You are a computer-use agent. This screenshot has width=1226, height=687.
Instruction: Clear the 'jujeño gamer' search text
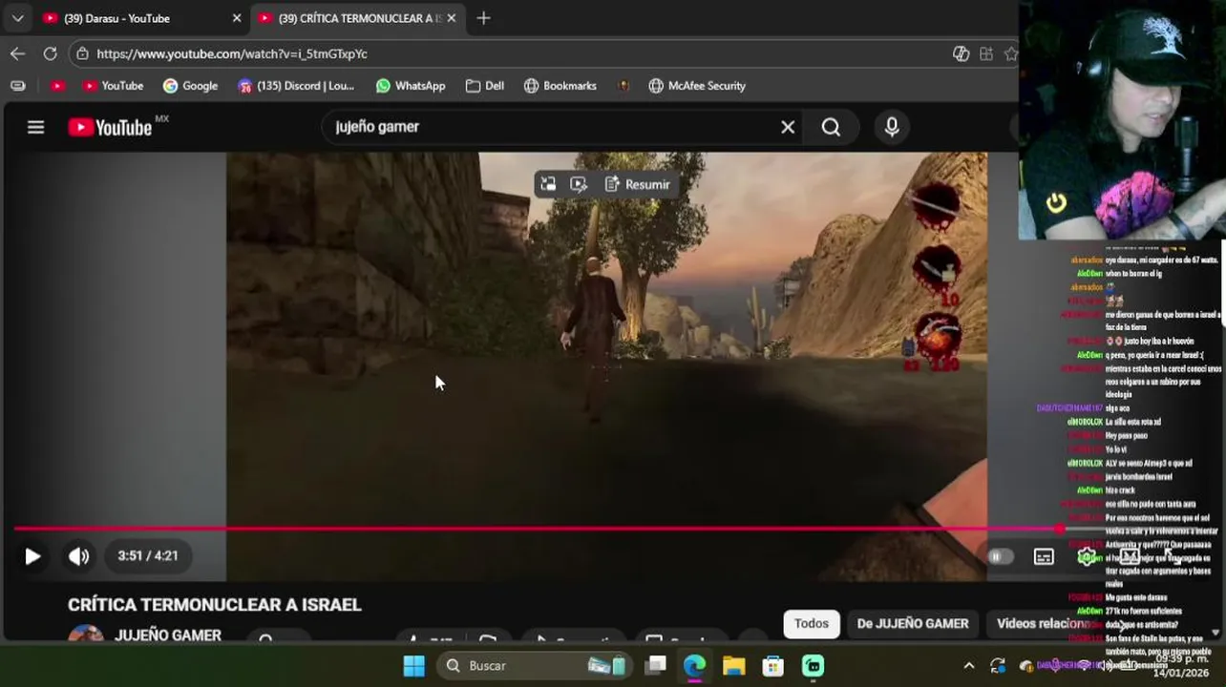click(x=788, y=127)
